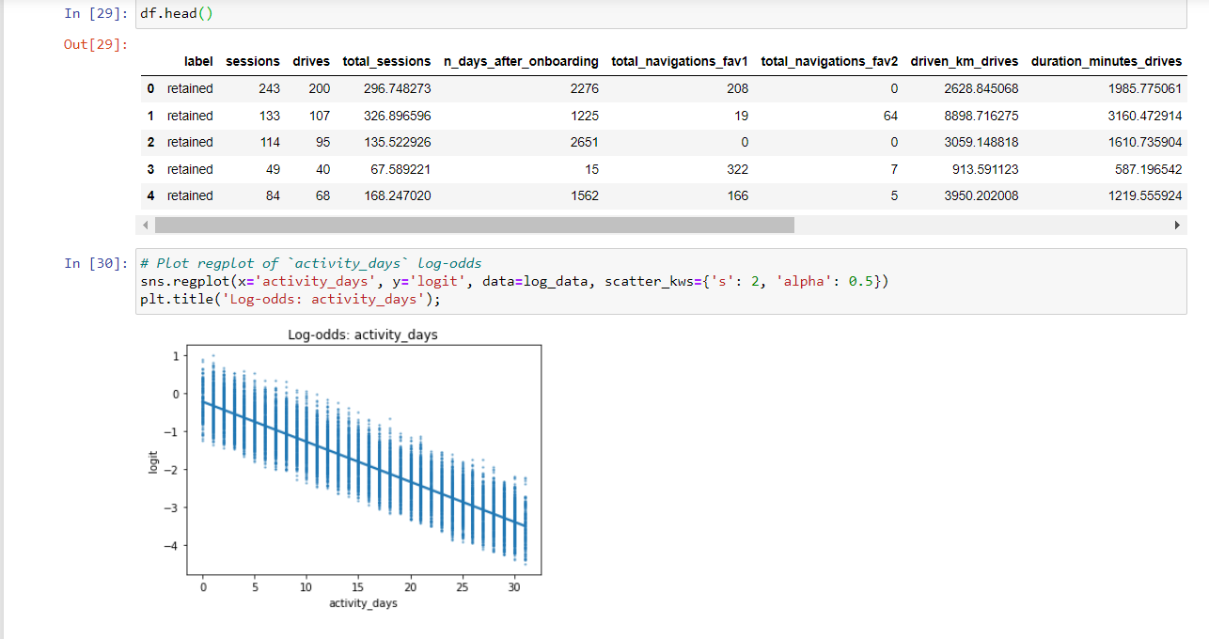
Task: Click the Out[29] output prompt
Action: pyautogui.click(x=96, y=44)
